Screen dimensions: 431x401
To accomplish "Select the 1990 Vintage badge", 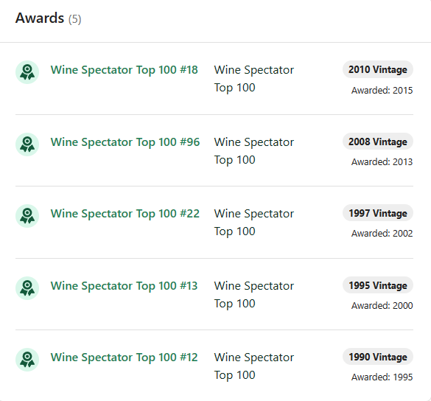I will pyautogui.click(x=378, y=357).
